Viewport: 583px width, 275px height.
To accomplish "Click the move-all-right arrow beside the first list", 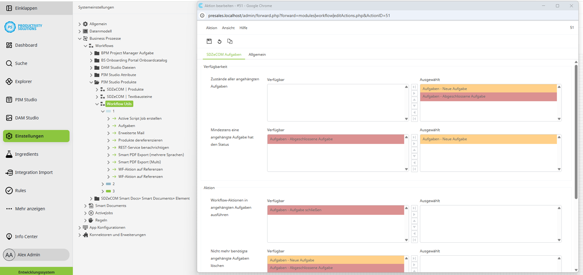I will point(415,87).
